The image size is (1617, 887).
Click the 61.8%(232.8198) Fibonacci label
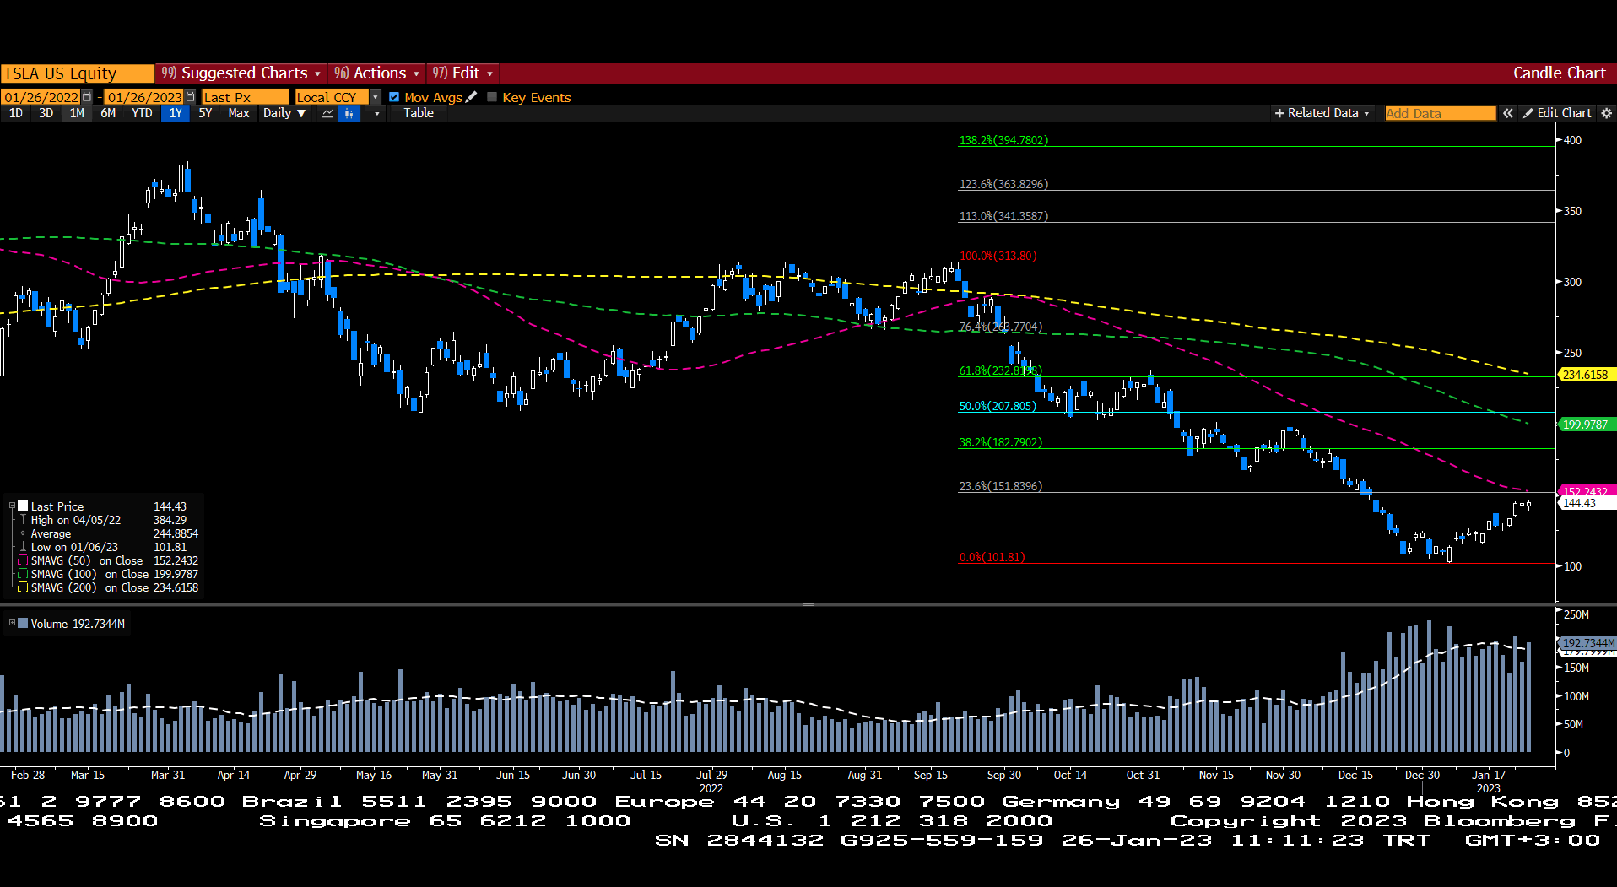(x=1000, y=370)
